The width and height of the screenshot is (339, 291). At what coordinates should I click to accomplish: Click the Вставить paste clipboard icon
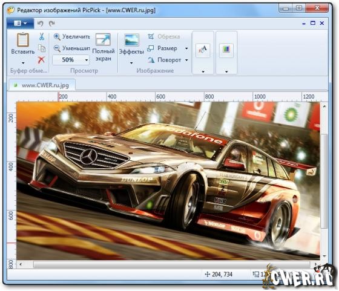pos(23,40)
